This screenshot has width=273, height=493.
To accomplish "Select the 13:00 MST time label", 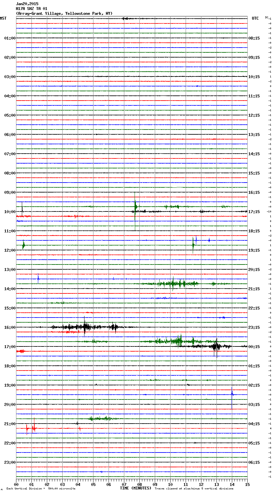I will 10,270.
